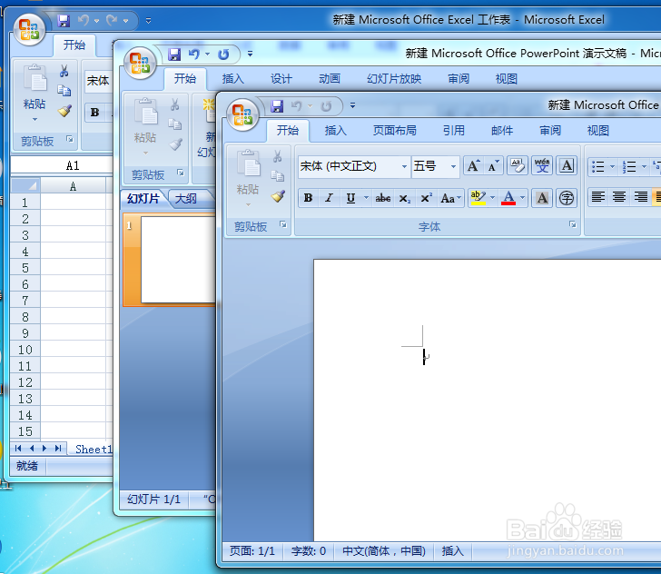Open Word clipboard dialog launcher
This screenshot has height=574, width=661.
283,224
